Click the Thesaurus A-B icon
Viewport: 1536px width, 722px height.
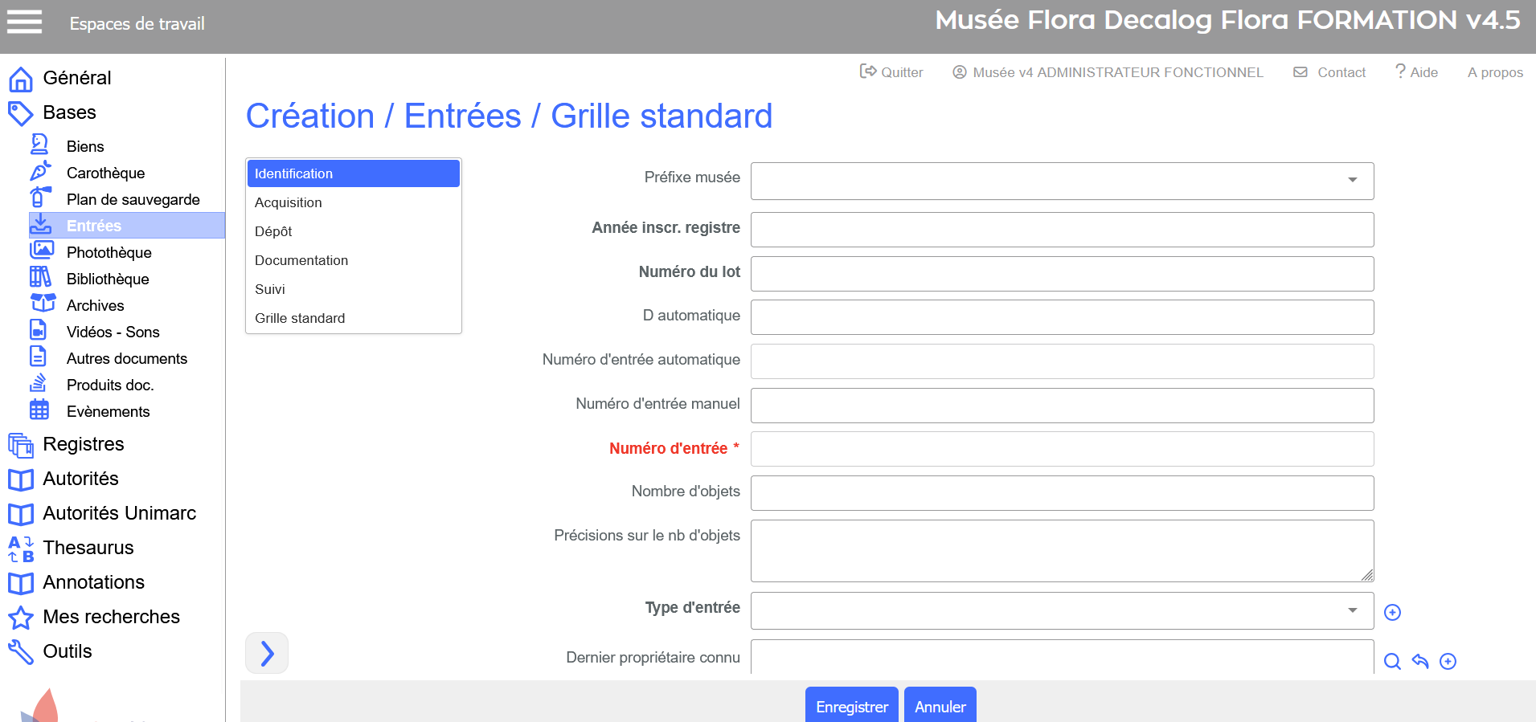point(21,549)
